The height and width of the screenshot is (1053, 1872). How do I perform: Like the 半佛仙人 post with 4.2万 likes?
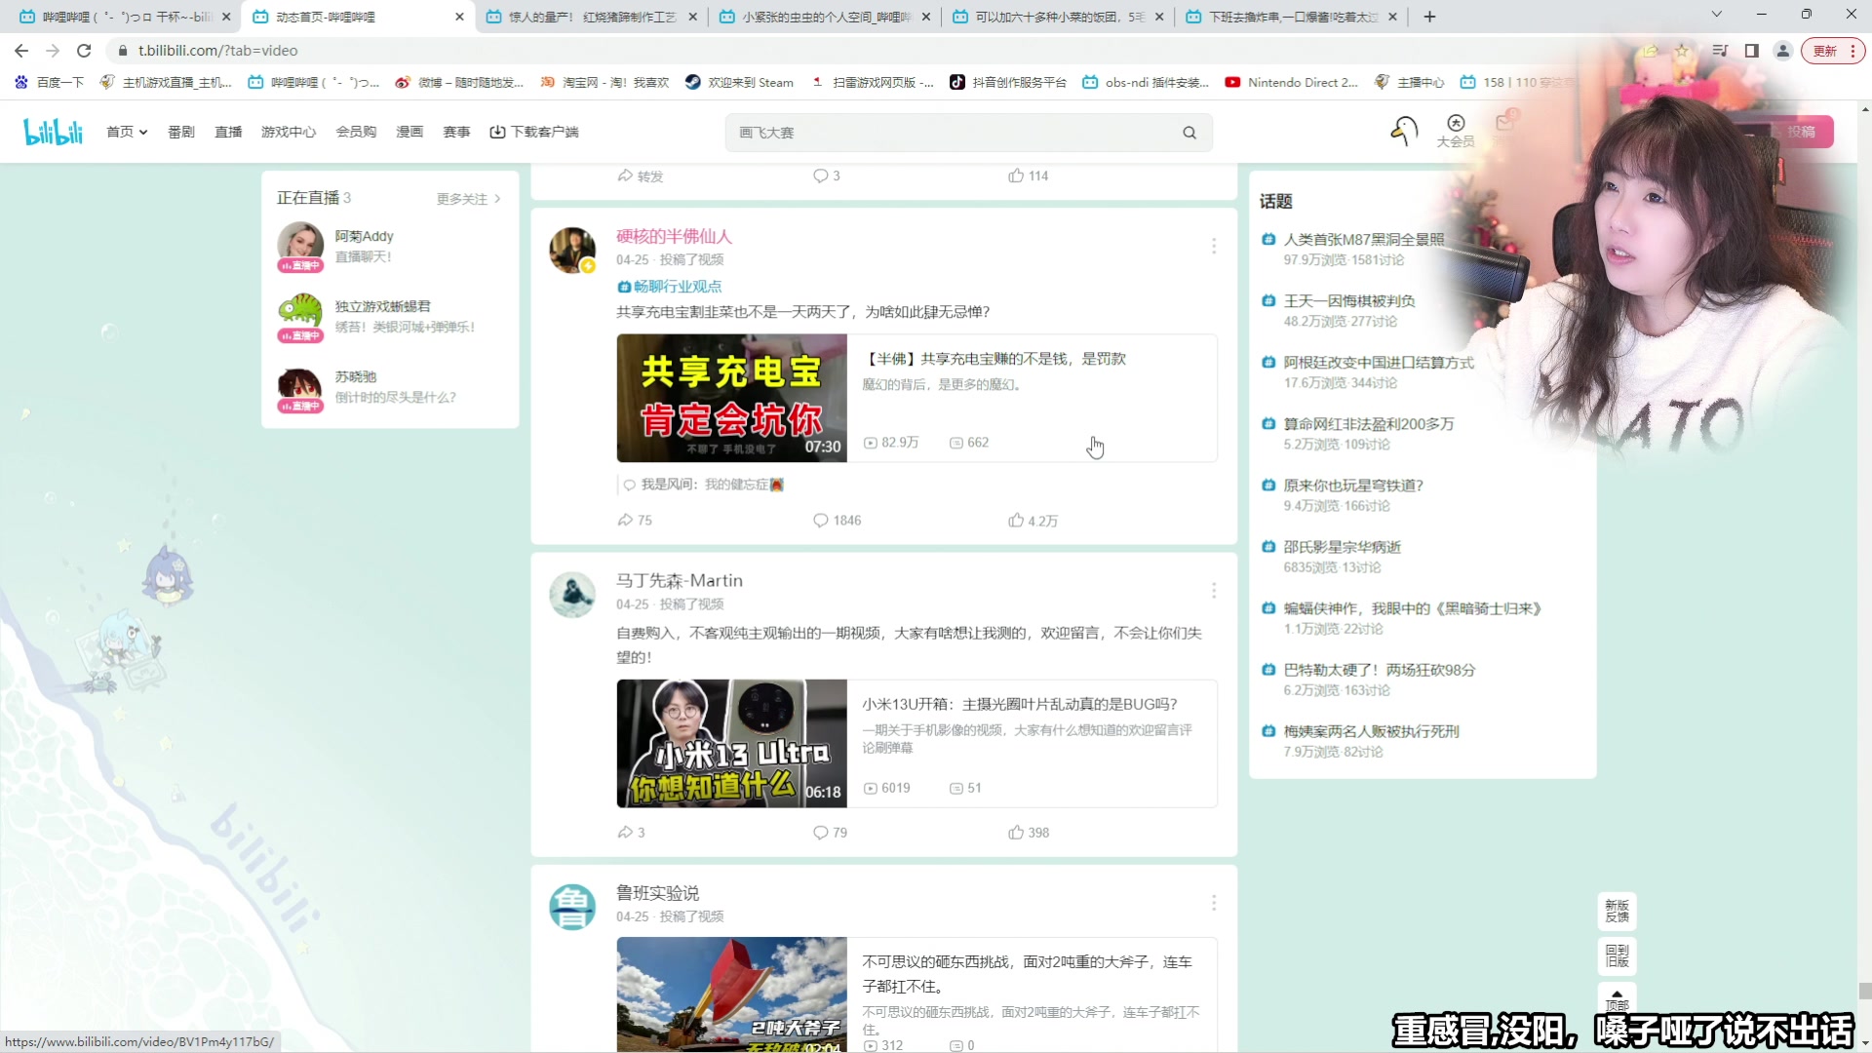[x=1033, y=521]
